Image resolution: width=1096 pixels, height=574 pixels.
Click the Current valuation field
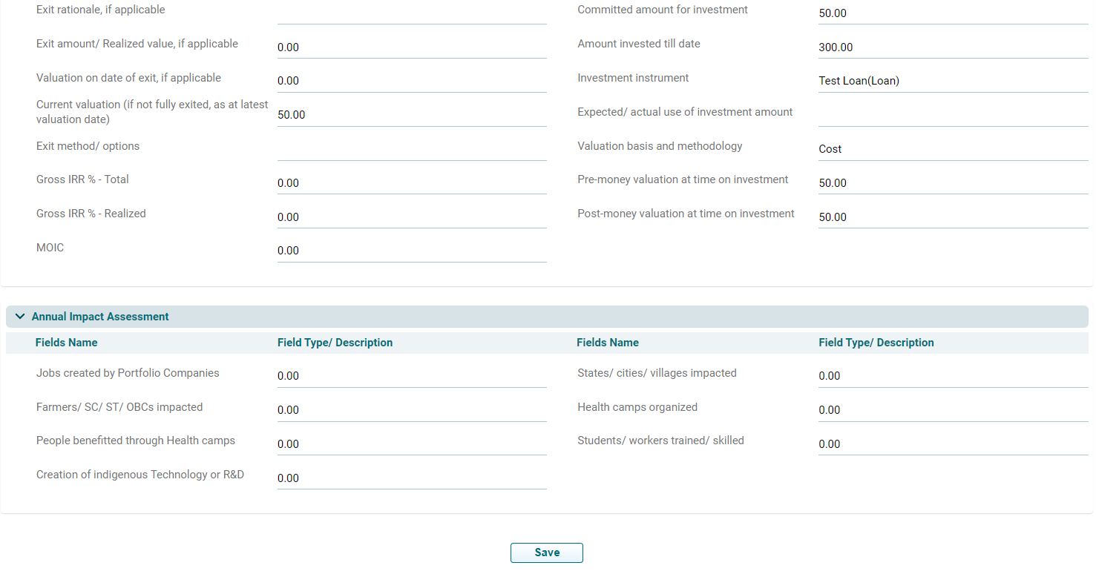pos(412,115)
